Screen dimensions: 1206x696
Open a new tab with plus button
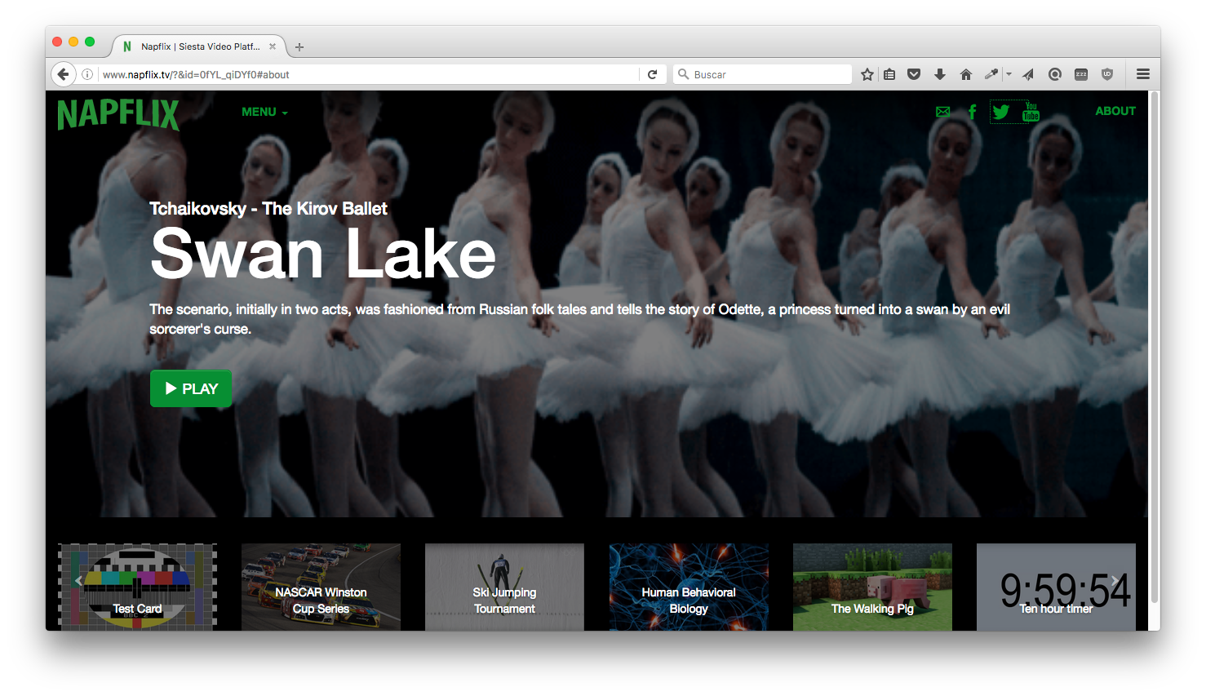pos(299,47)
